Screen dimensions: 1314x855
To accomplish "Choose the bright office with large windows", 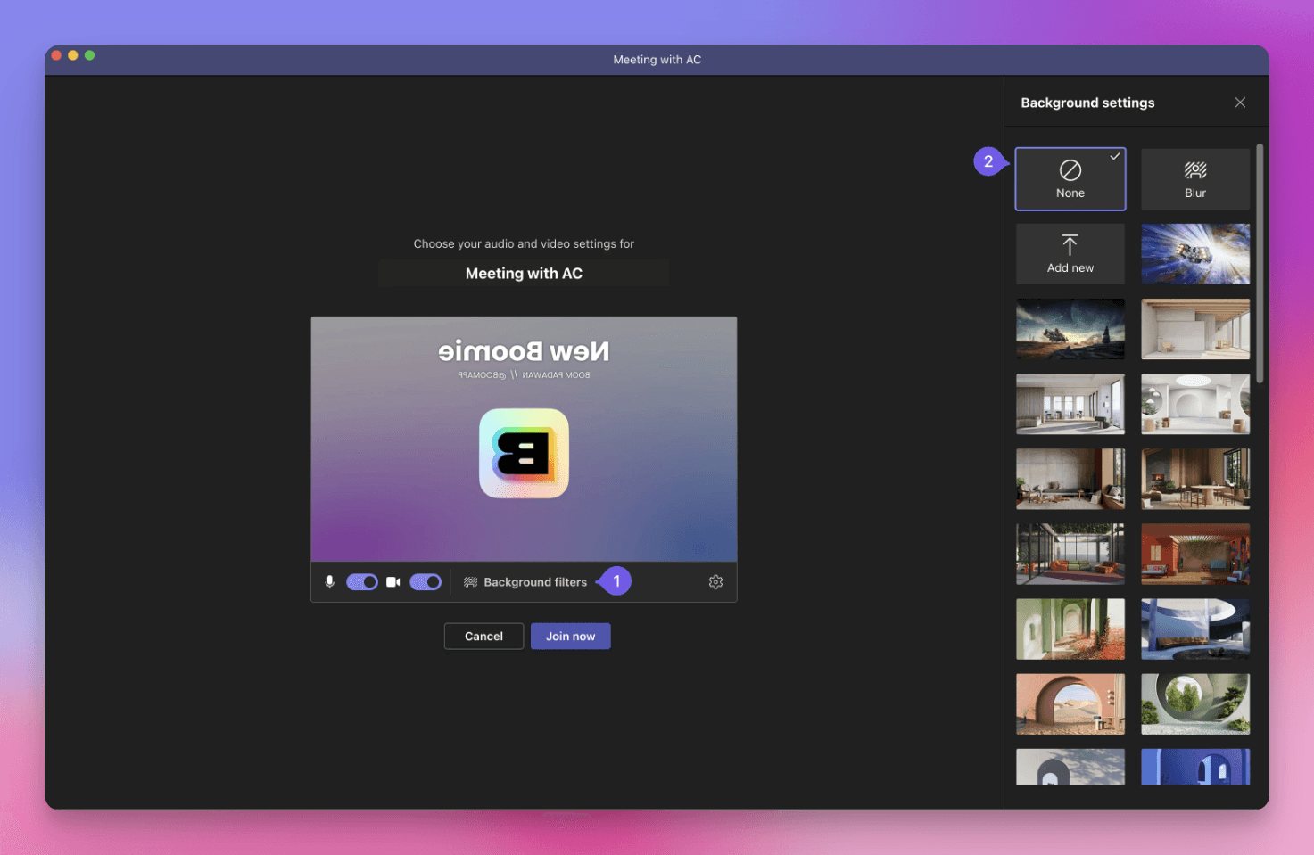I will 1070,404.
